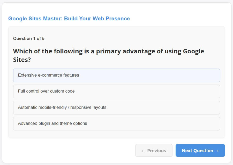The image size is (233, 165).
Task: Choose "Full control over custom code" option
Action: coord(116,91)
